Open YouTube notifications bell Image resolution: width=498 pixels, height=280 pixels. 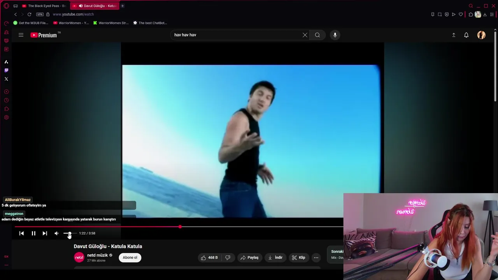pyautogui.click(x=466, y=35)
